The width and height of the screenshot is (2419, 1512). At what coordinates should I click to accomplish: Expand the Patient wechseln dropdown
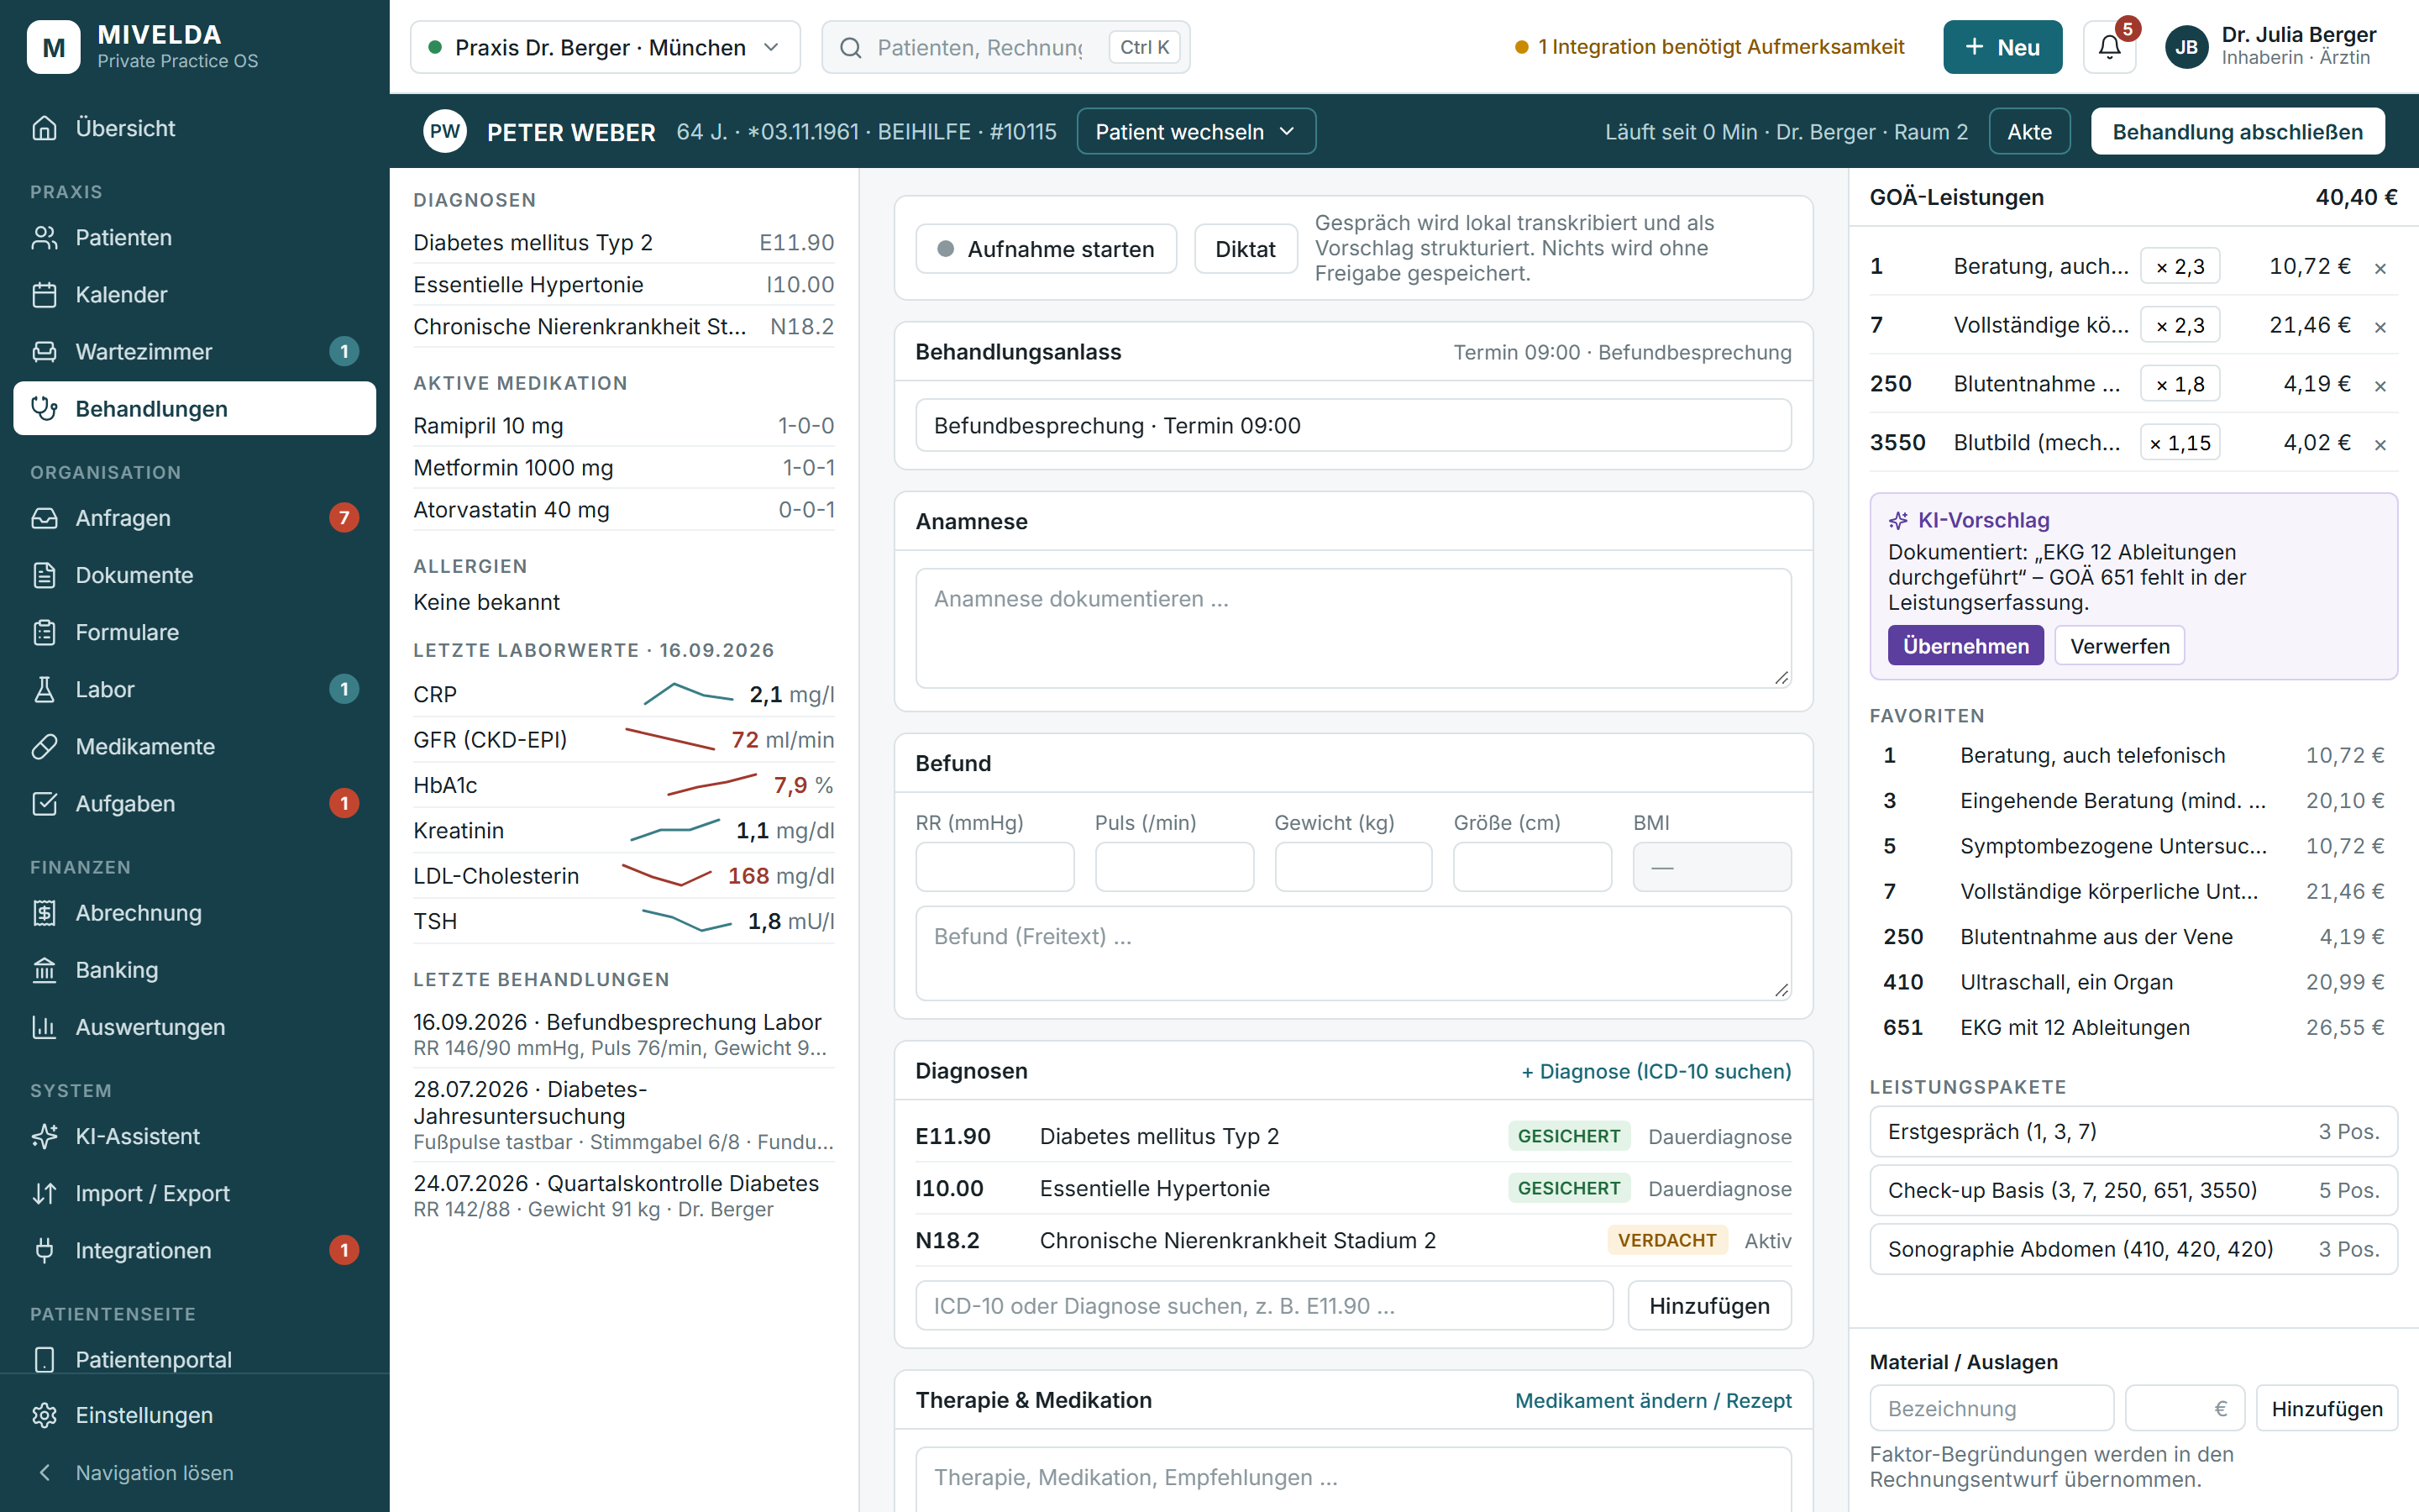pos(1195,131)
